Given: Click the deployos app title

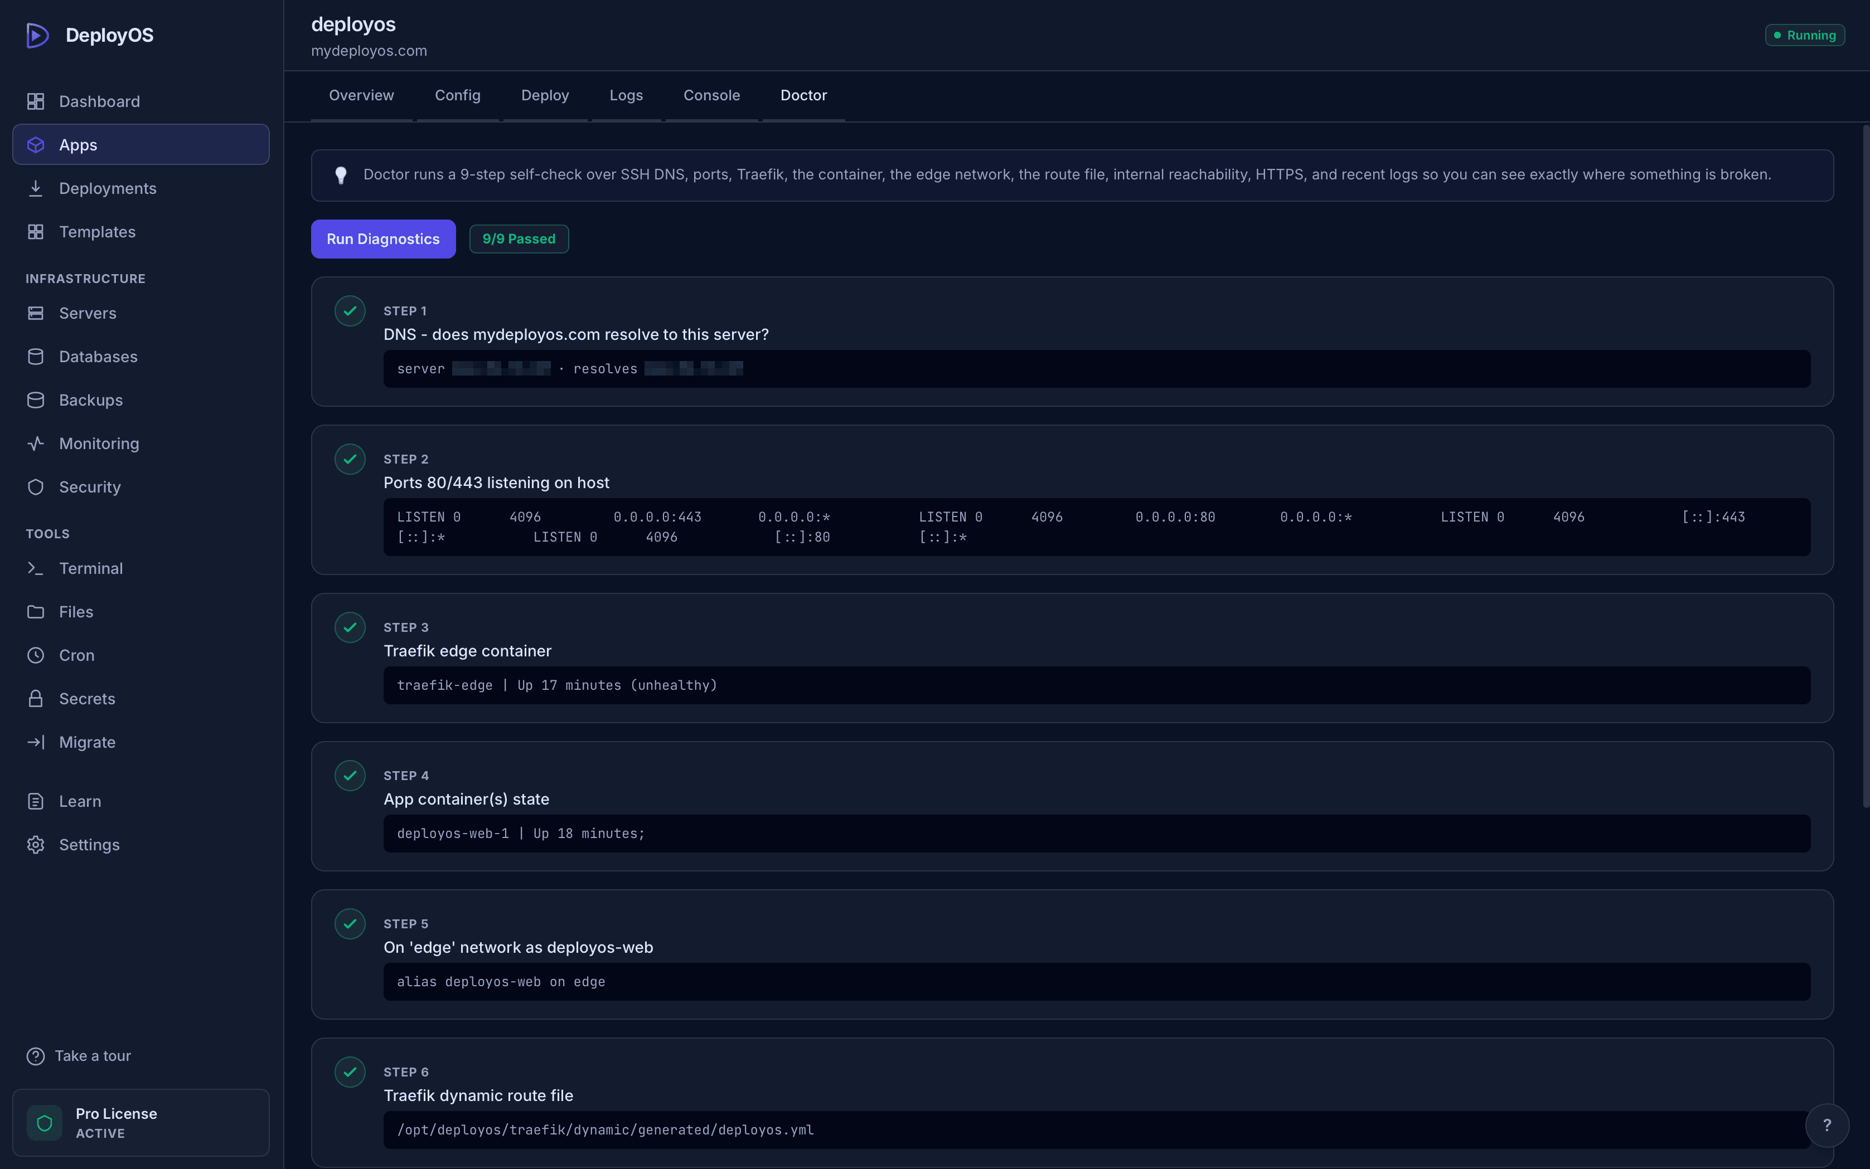Looking at the screenshot, I should (353, 25).
